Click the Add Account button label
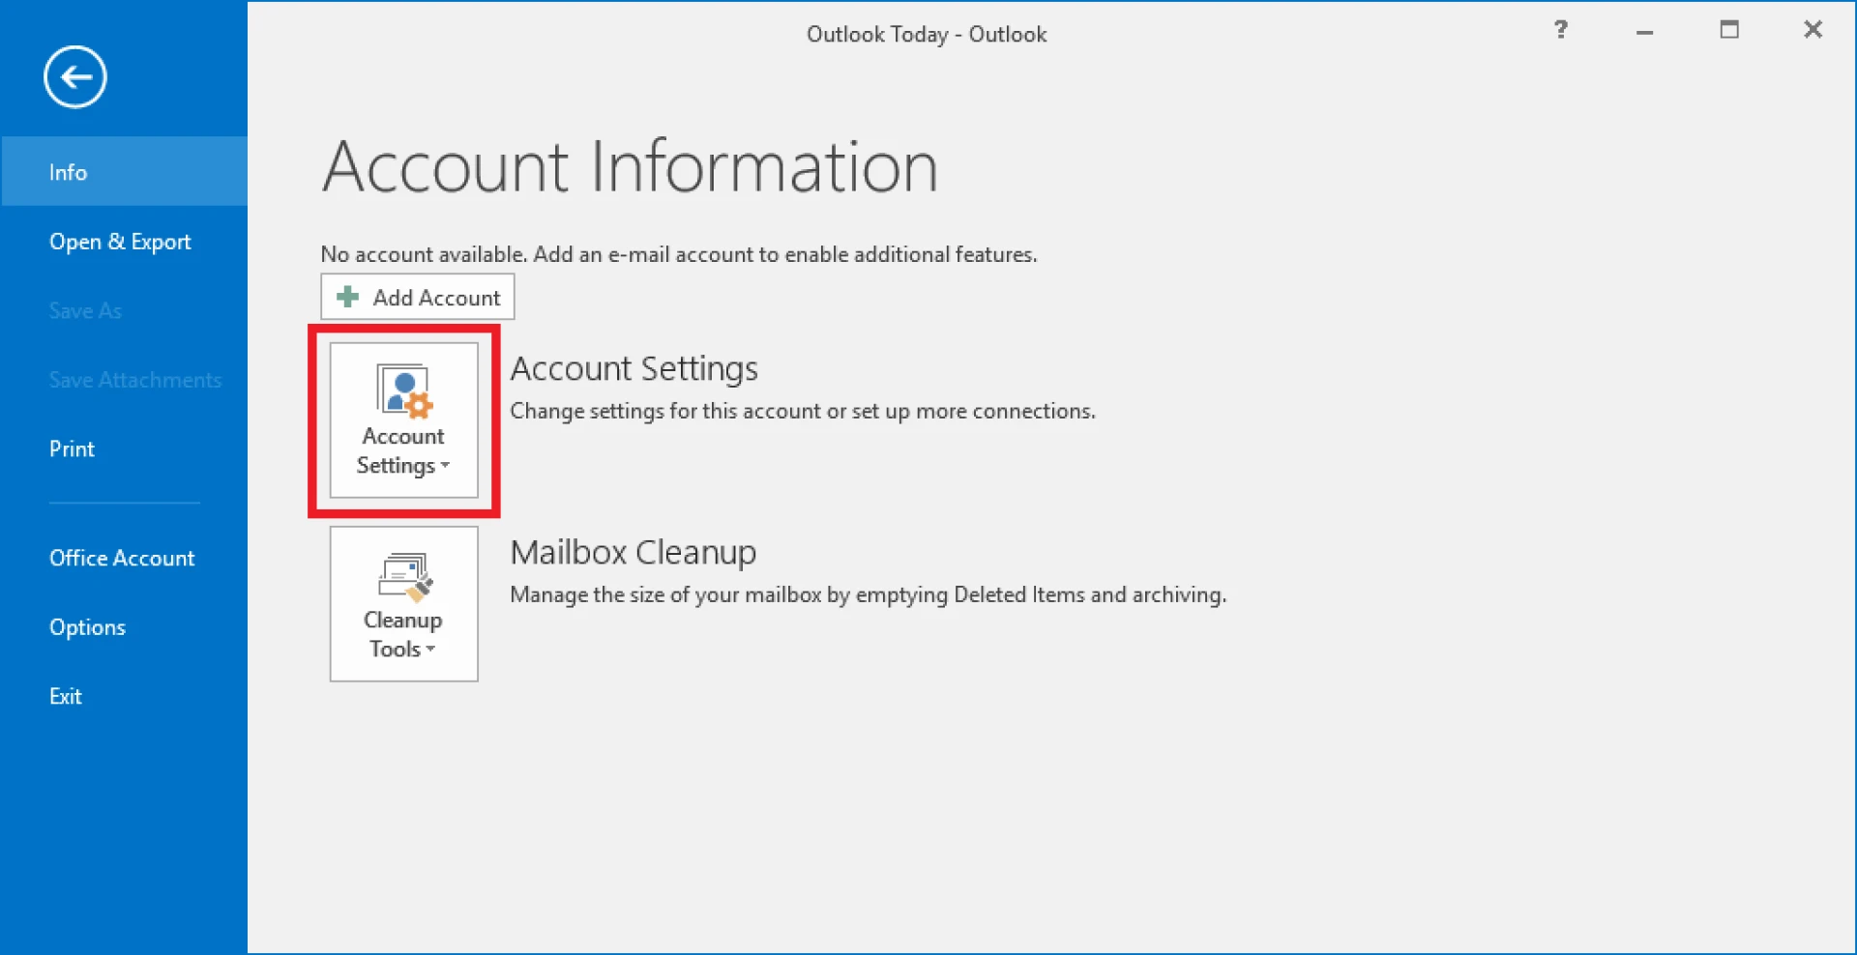Viewport: 1857px width, 955px height. pyautogui.click(x=436, y=298)
